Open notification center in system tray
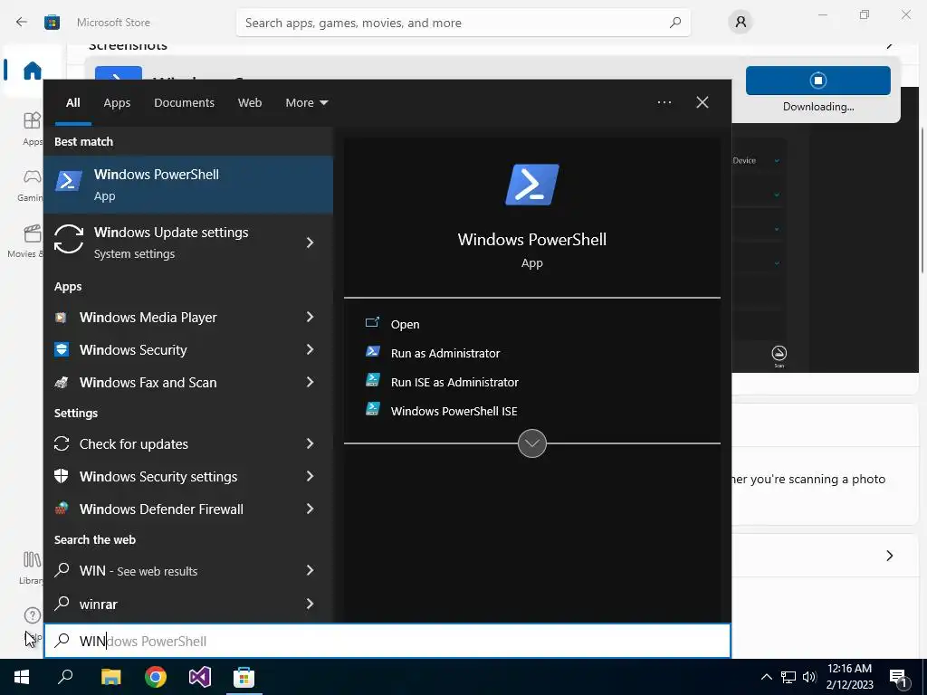The image size is (927, 695). tap(899, 678)
